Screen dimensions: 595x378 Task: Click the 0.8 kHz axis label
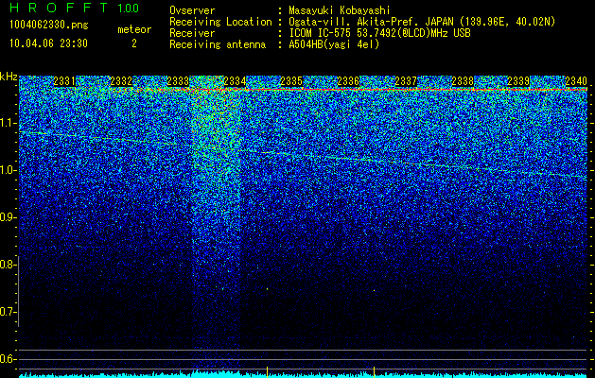8,265
